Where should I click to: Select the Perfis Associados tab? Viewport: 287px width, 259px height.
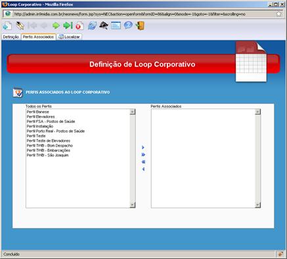click(x=38, y=37)
